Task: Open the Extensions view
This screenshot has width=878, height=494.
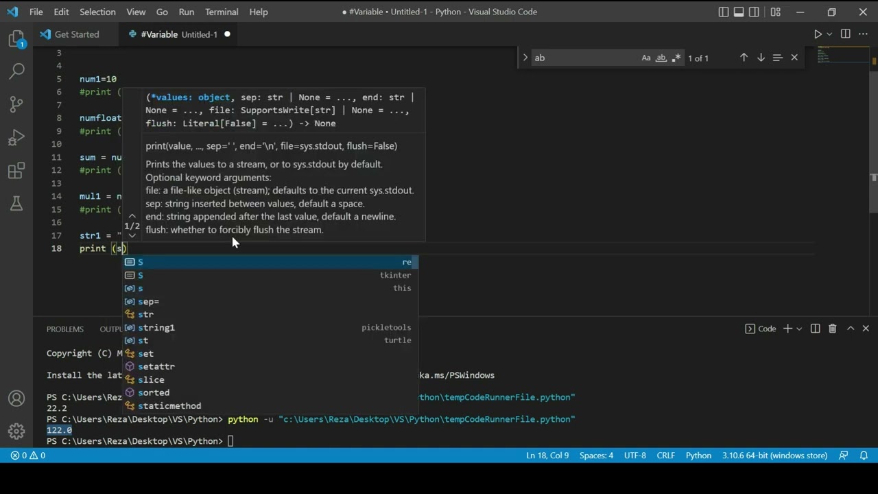Action: coord(16,171)
